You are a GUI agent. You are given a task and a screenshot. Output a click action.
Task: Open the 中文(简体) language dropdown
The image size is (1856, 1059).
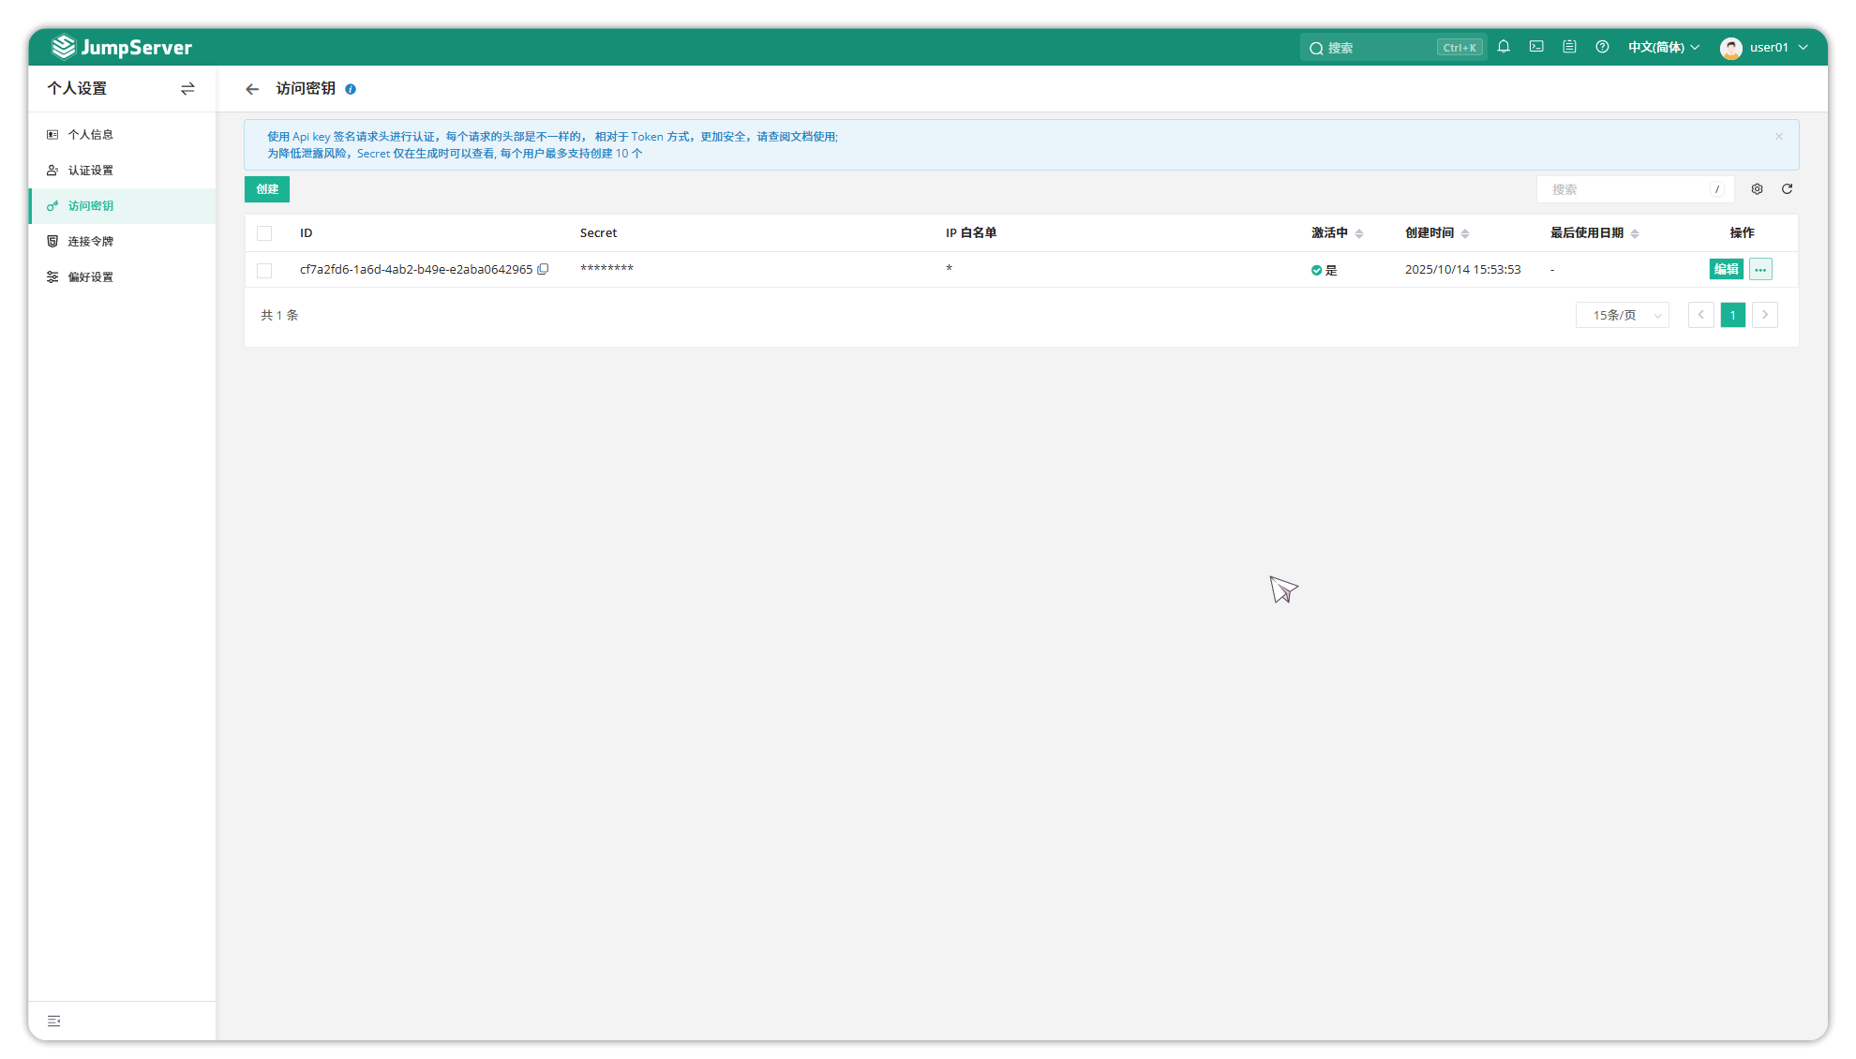point(1663,47)
